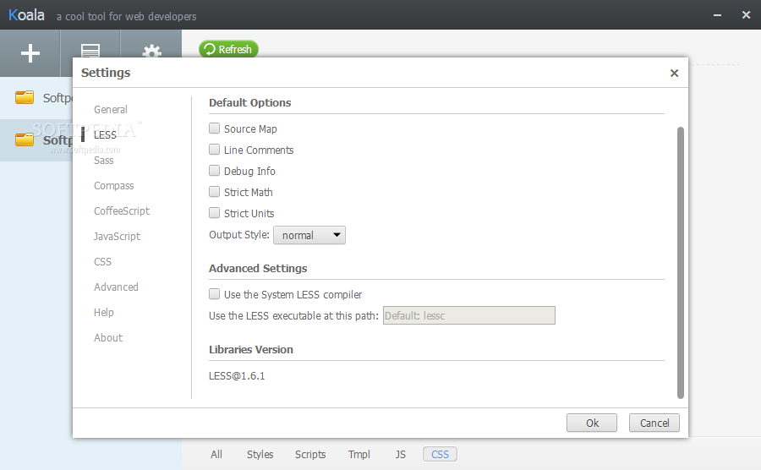Open the Compass settings section
Screen dimensions: 761x470
click(113, 186)
